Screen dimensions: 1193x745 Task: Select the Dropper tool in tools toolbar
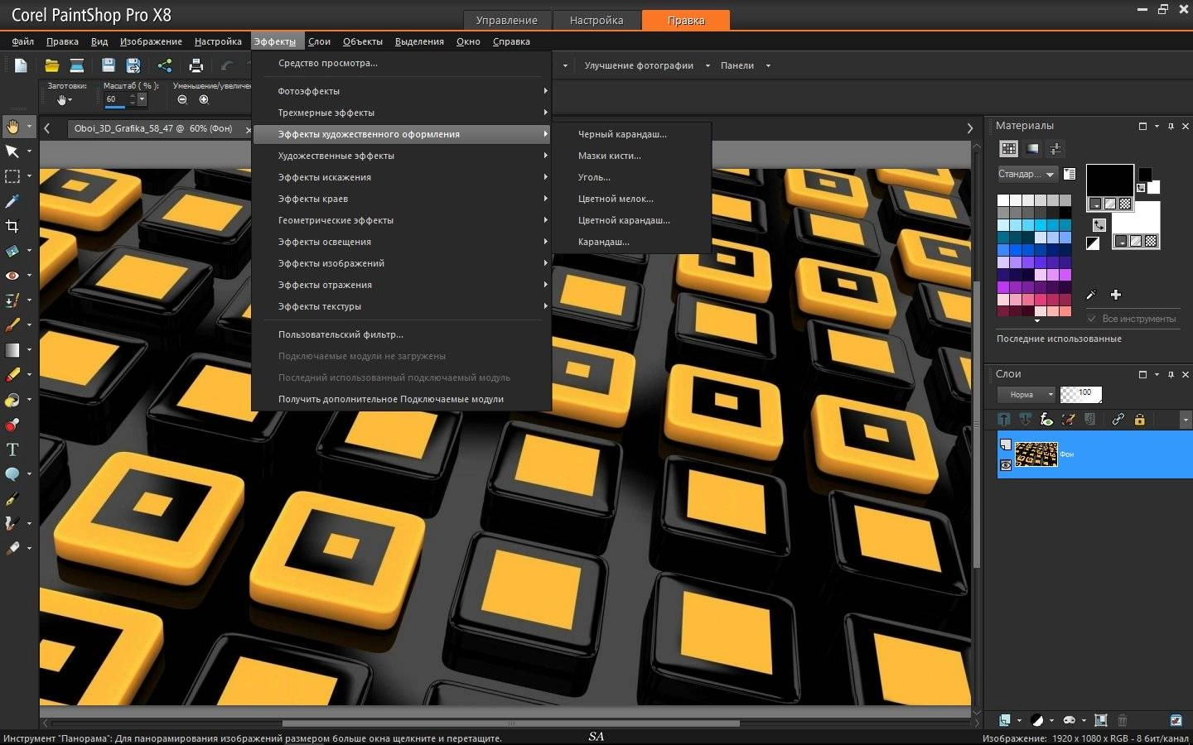tap(12, 201)
